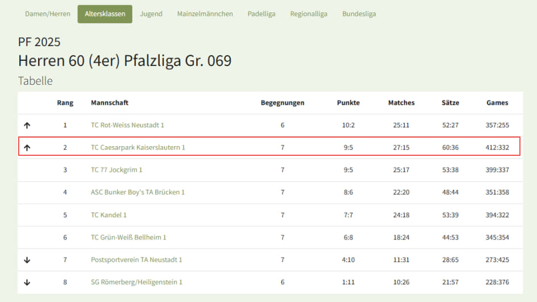The image size is (537, 302).
Task: Click sets value 52:27
Action: tap(451, 125)
